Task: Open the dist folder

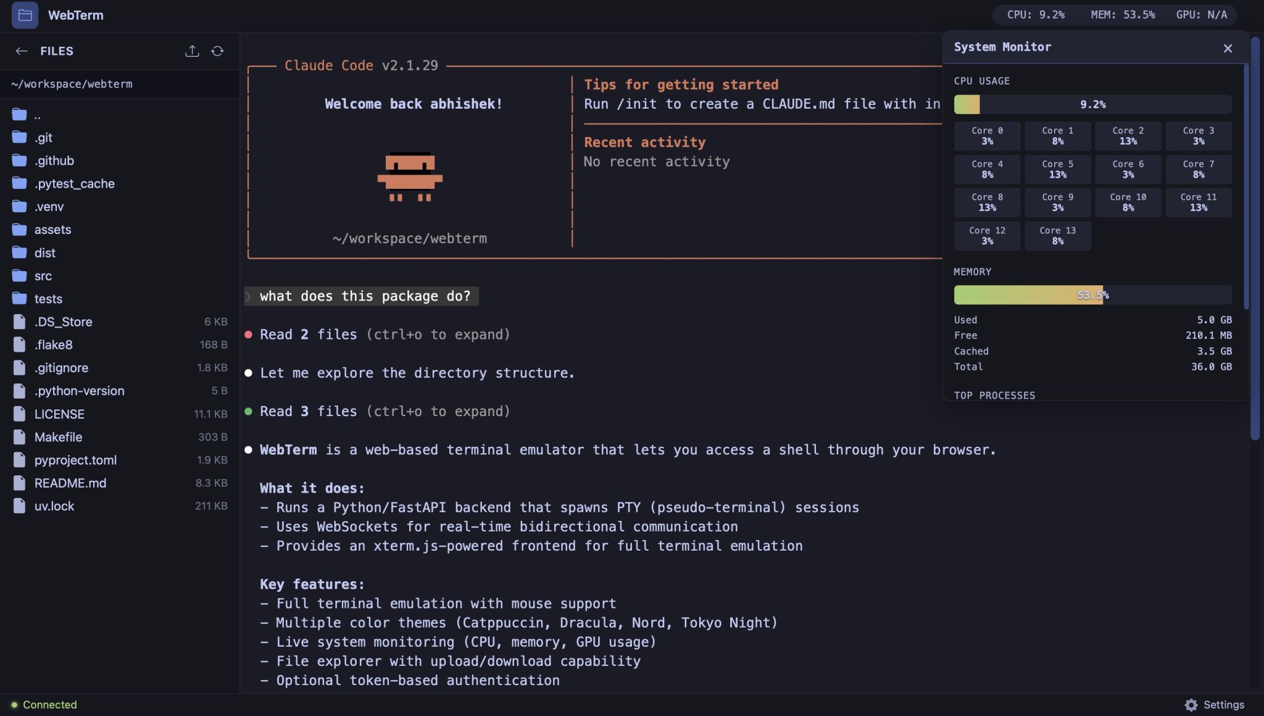Action: coord(120,252)
